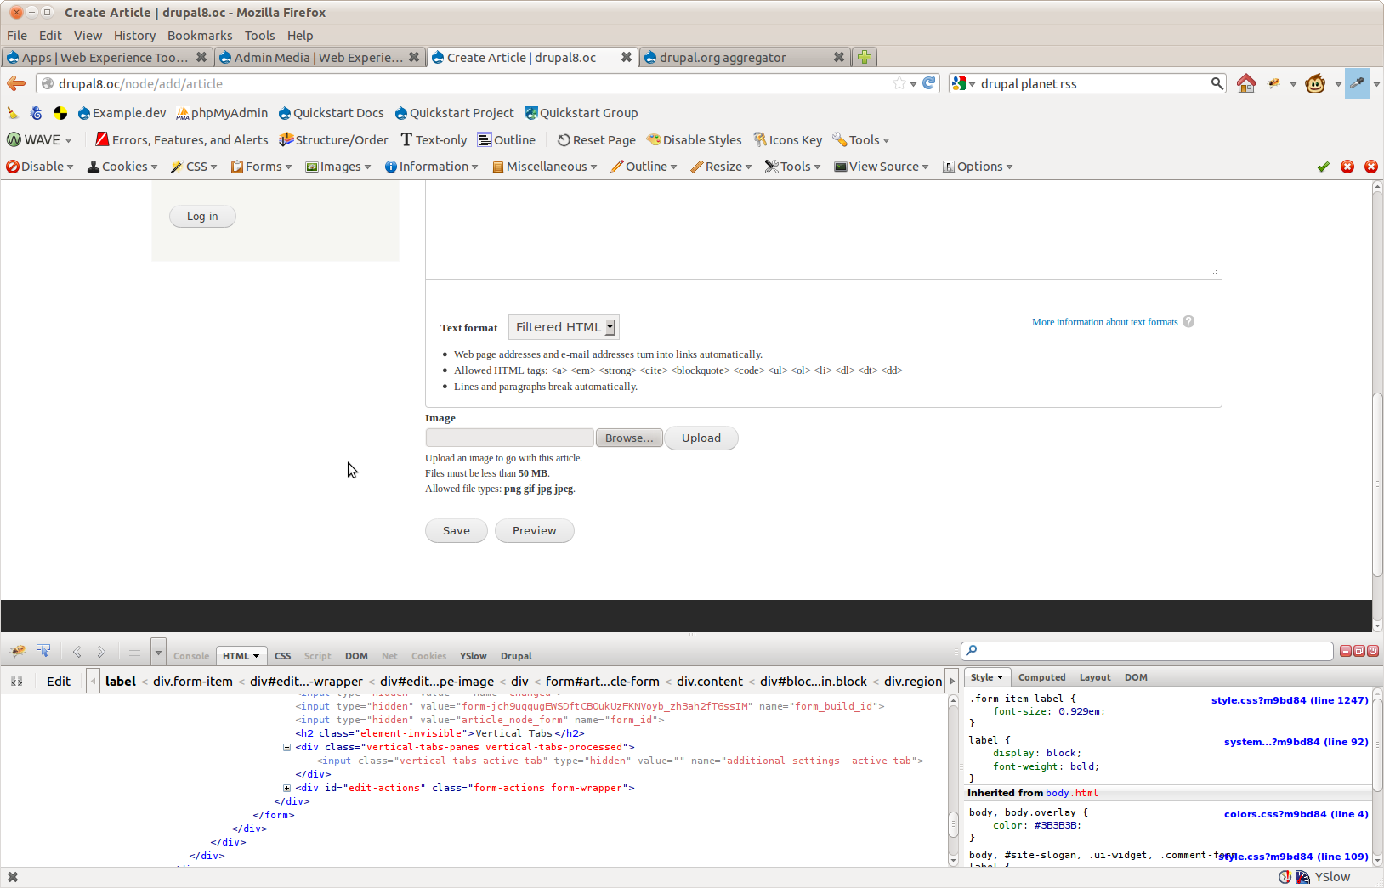
Task: Switch to Firebug's Computed style tab
Action: click(1041, 677)
